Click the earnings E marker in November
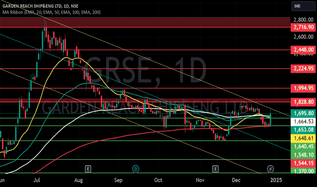This screenshot has width=317, height=187. [x=215, y=169]
